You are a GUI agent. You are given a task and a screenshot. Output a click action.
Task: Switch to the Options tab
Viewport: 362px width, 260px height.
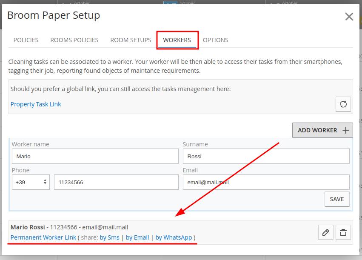[215, 40]
